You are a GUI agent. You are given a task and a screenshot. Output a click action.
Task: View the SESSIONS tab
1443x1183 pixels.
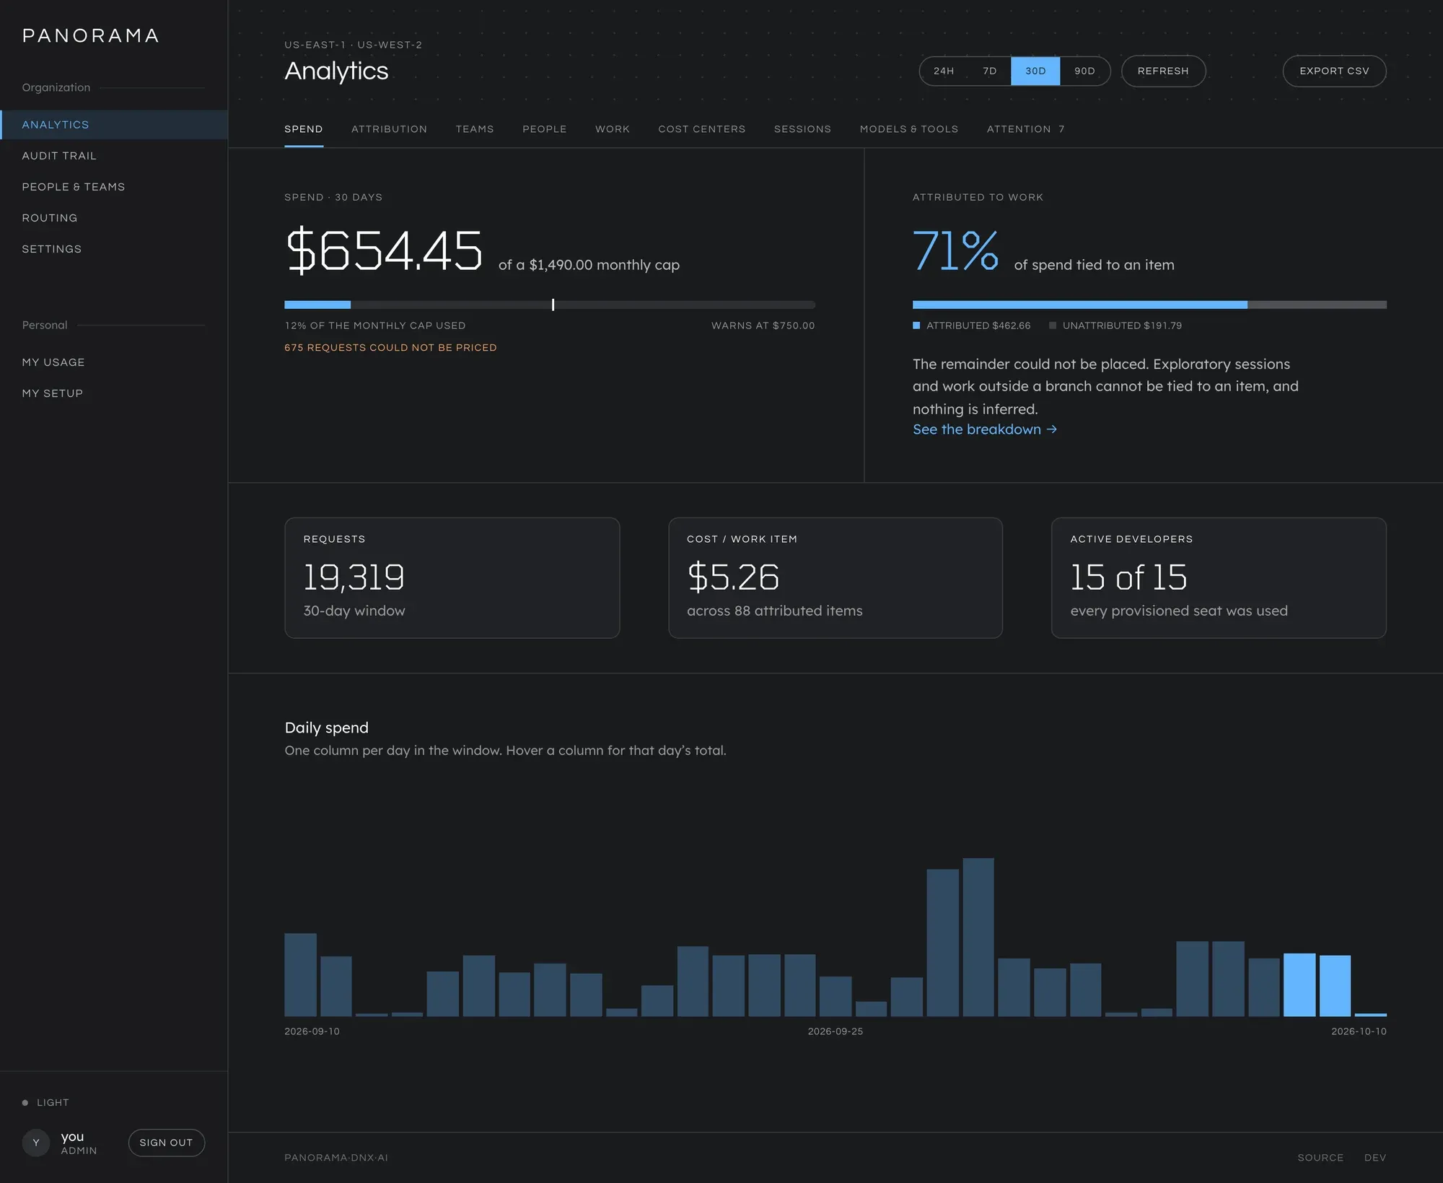coord(802,129)
